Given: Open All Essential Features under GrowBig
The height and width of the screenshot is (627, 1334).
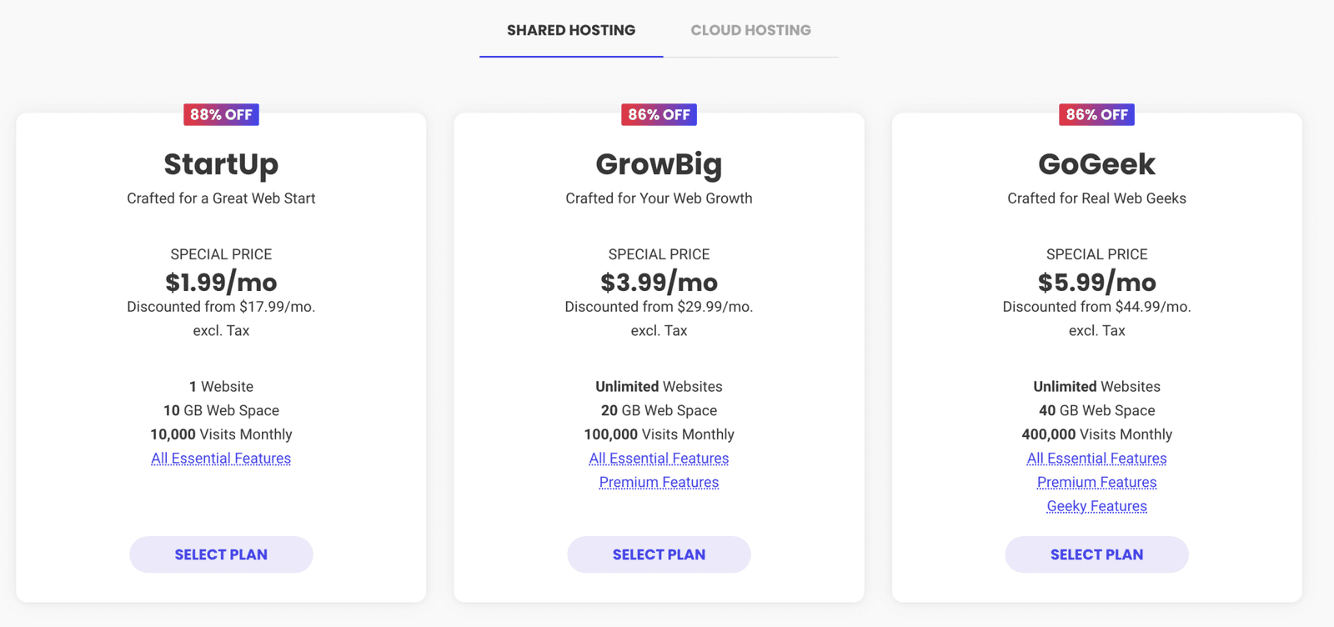Looking at the screenshot, I should click(x=659, y=459).
